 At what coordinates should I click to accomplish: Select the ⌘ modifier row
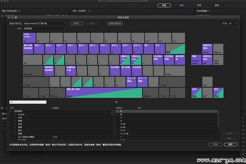(x=166, y=114)
